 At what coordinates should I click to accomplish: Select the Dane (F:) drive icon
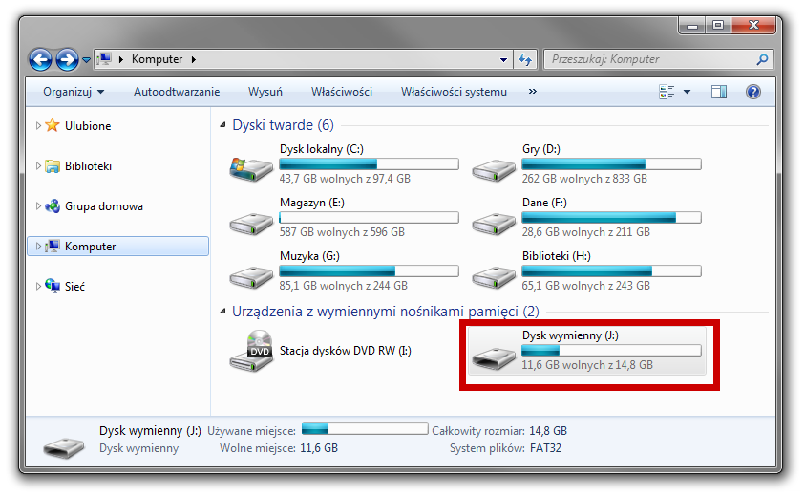click(x=494, y=224)
